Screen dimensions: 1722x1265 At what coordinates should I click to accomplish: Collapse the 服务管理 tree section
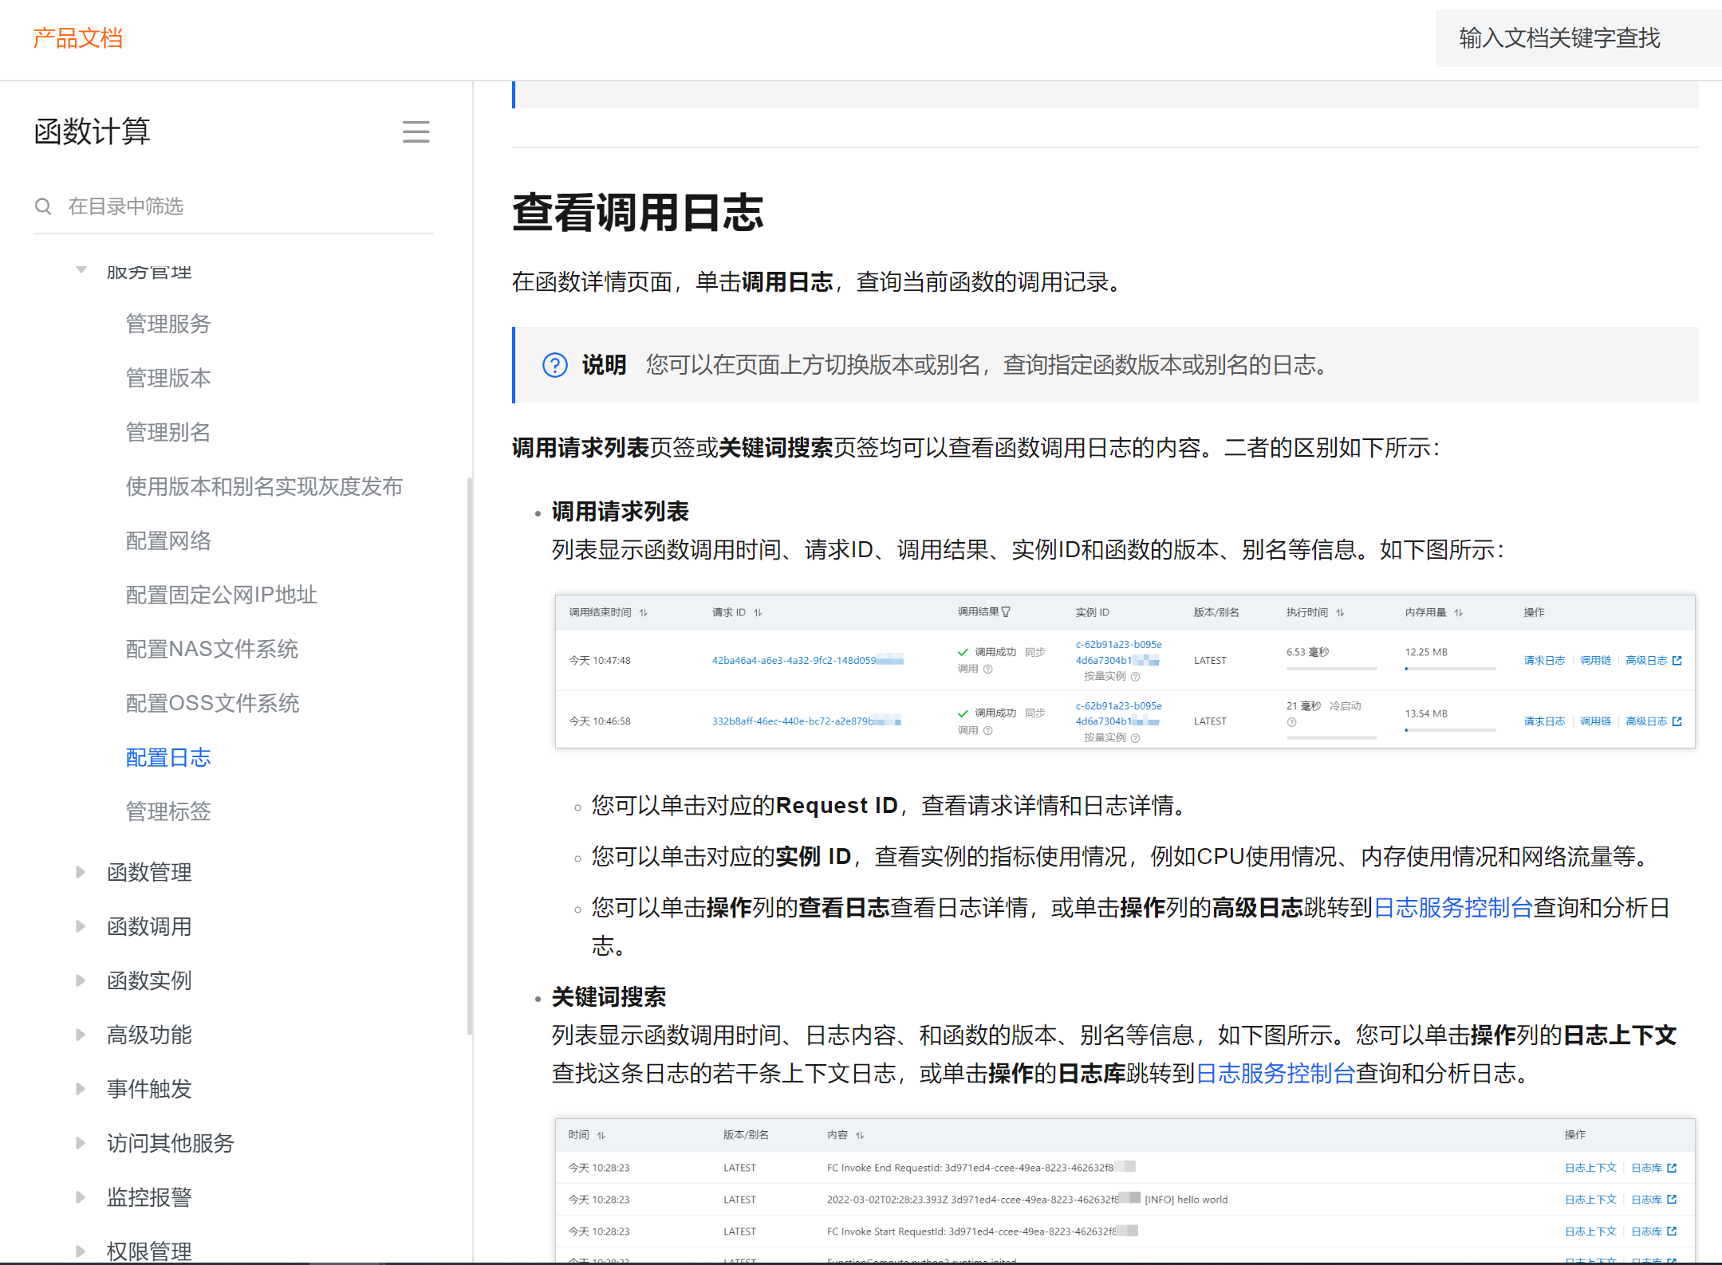click(x=81, y=271)
